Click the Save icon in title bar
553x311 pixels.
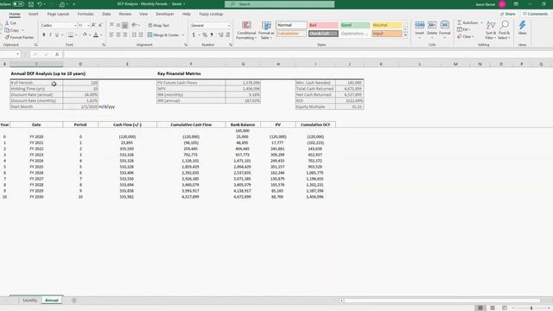tap(31, 4)
